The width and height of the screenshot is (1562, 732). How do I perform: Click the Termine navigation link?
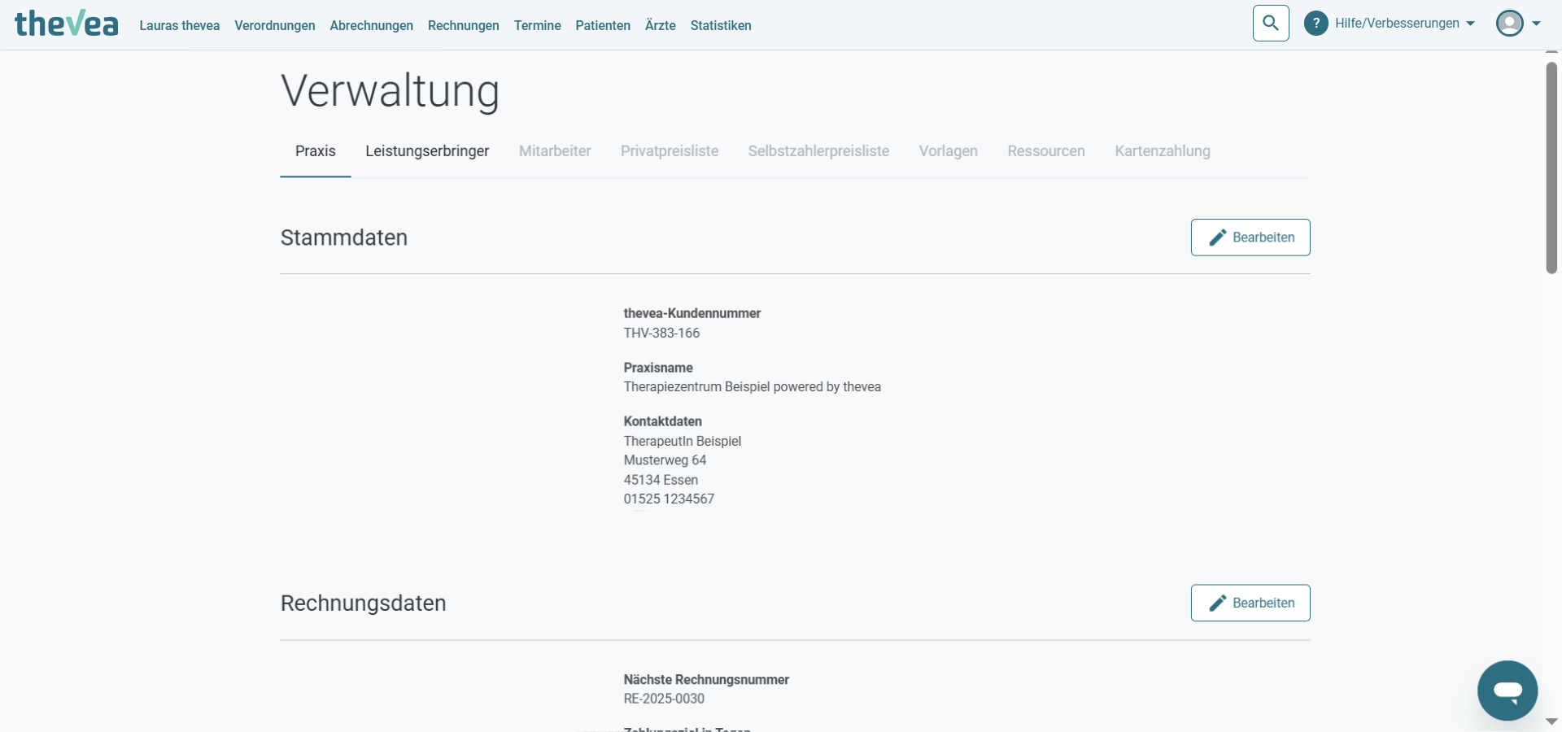[537, 26]
